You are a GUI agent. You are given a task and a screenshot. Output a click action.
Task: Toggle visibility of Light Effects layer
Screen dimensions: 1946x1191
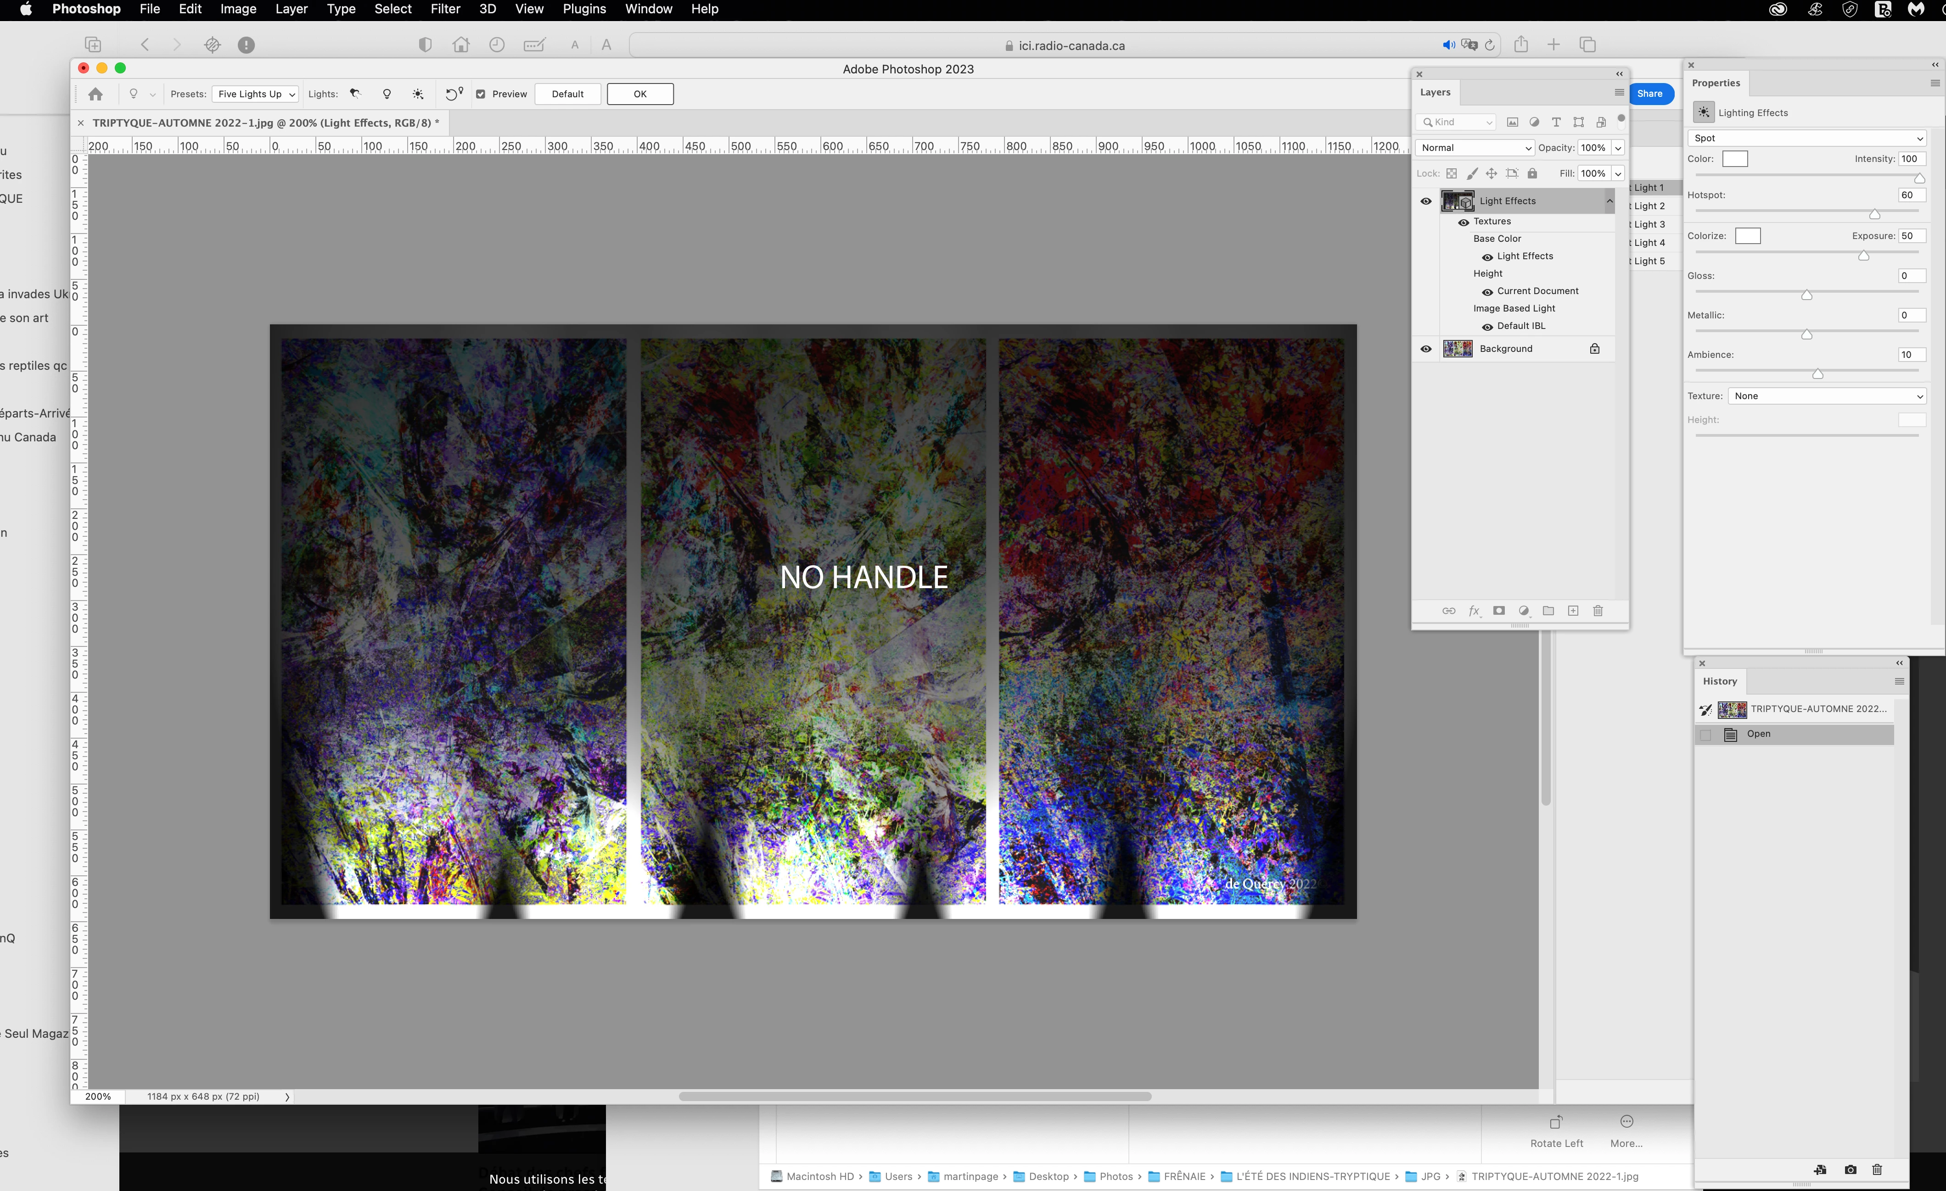tap(1425, 201)
